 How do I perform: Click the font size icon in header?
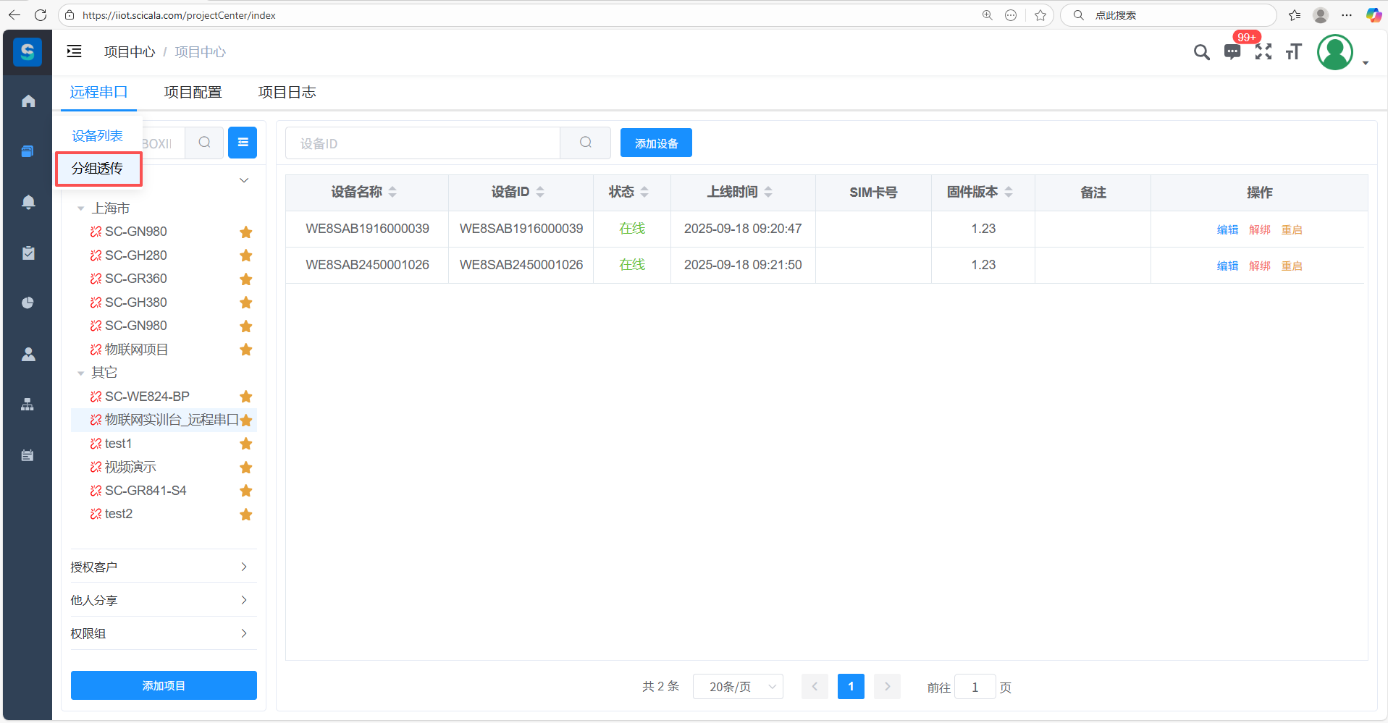(x=1293, y=52)
